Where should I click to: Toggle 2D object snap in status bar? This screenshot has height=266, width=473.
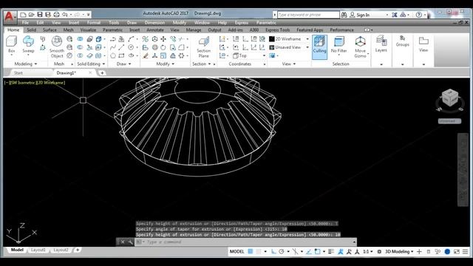tap(317, 251)
